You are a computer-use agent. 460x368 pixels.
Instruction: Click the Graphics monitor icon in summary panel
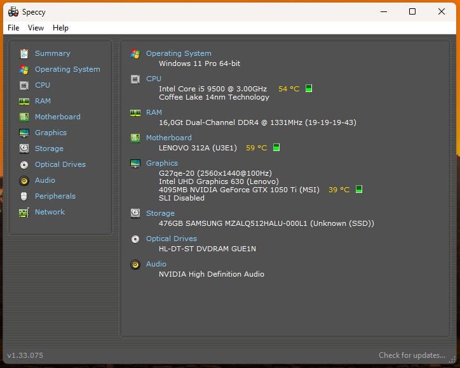pos(135,163)
